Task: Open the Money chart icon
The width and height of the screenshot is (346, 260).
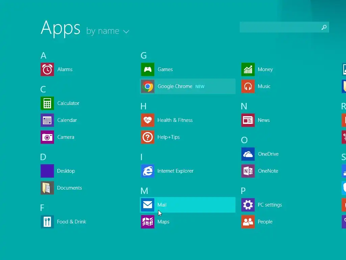Action: coord(248,69)
